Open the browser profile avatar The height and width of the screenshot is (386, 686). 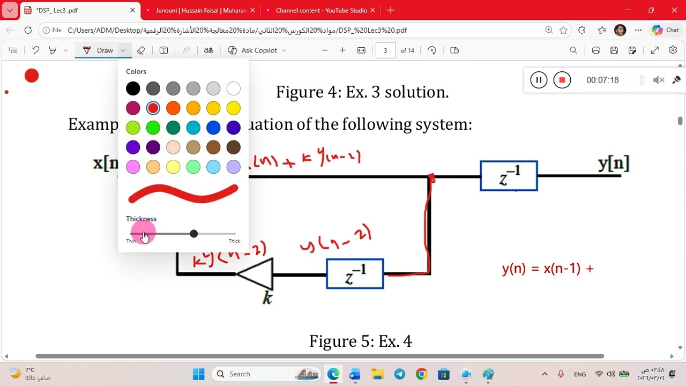tap(620, 30)
